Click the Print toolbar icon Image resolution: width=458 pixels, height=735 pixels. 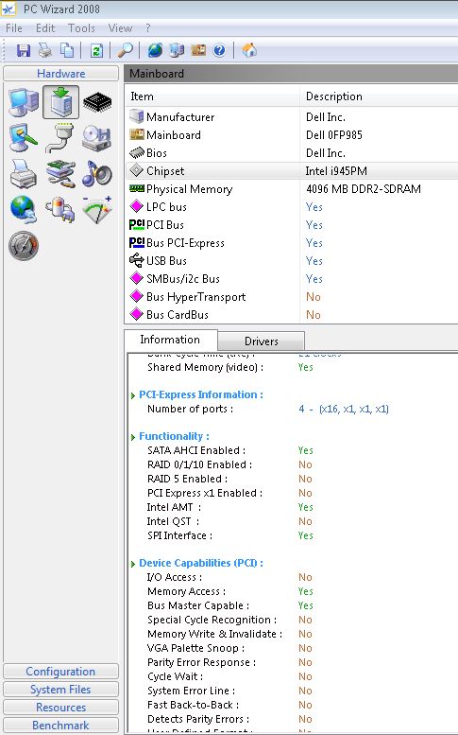point(45,50)
